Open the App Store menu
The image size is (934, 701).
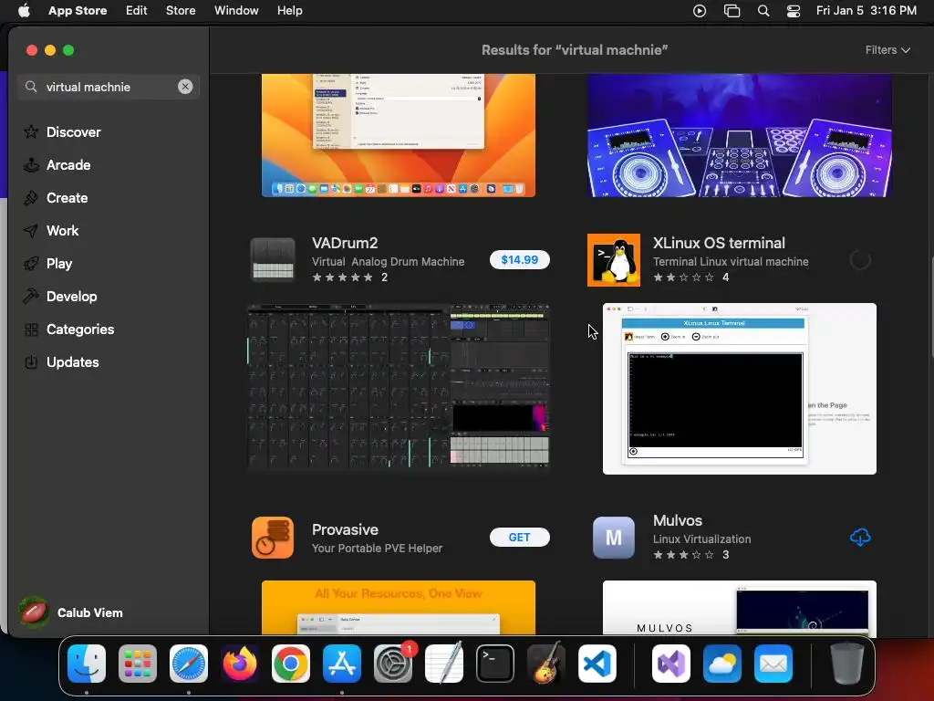78,10
